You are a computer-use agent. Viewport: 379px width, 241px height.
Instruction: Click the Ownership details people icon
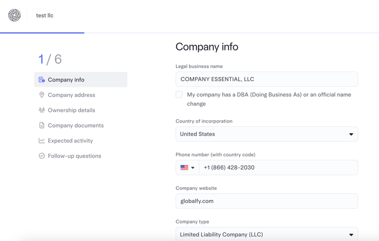point(42,110)
